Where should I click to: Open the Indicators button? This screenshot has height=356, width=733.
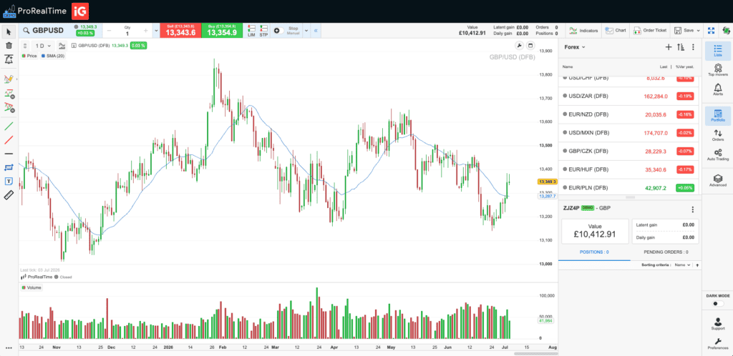point(583,30)
